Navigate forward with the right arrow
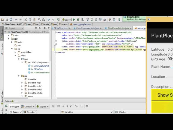 tap(53, 20)
